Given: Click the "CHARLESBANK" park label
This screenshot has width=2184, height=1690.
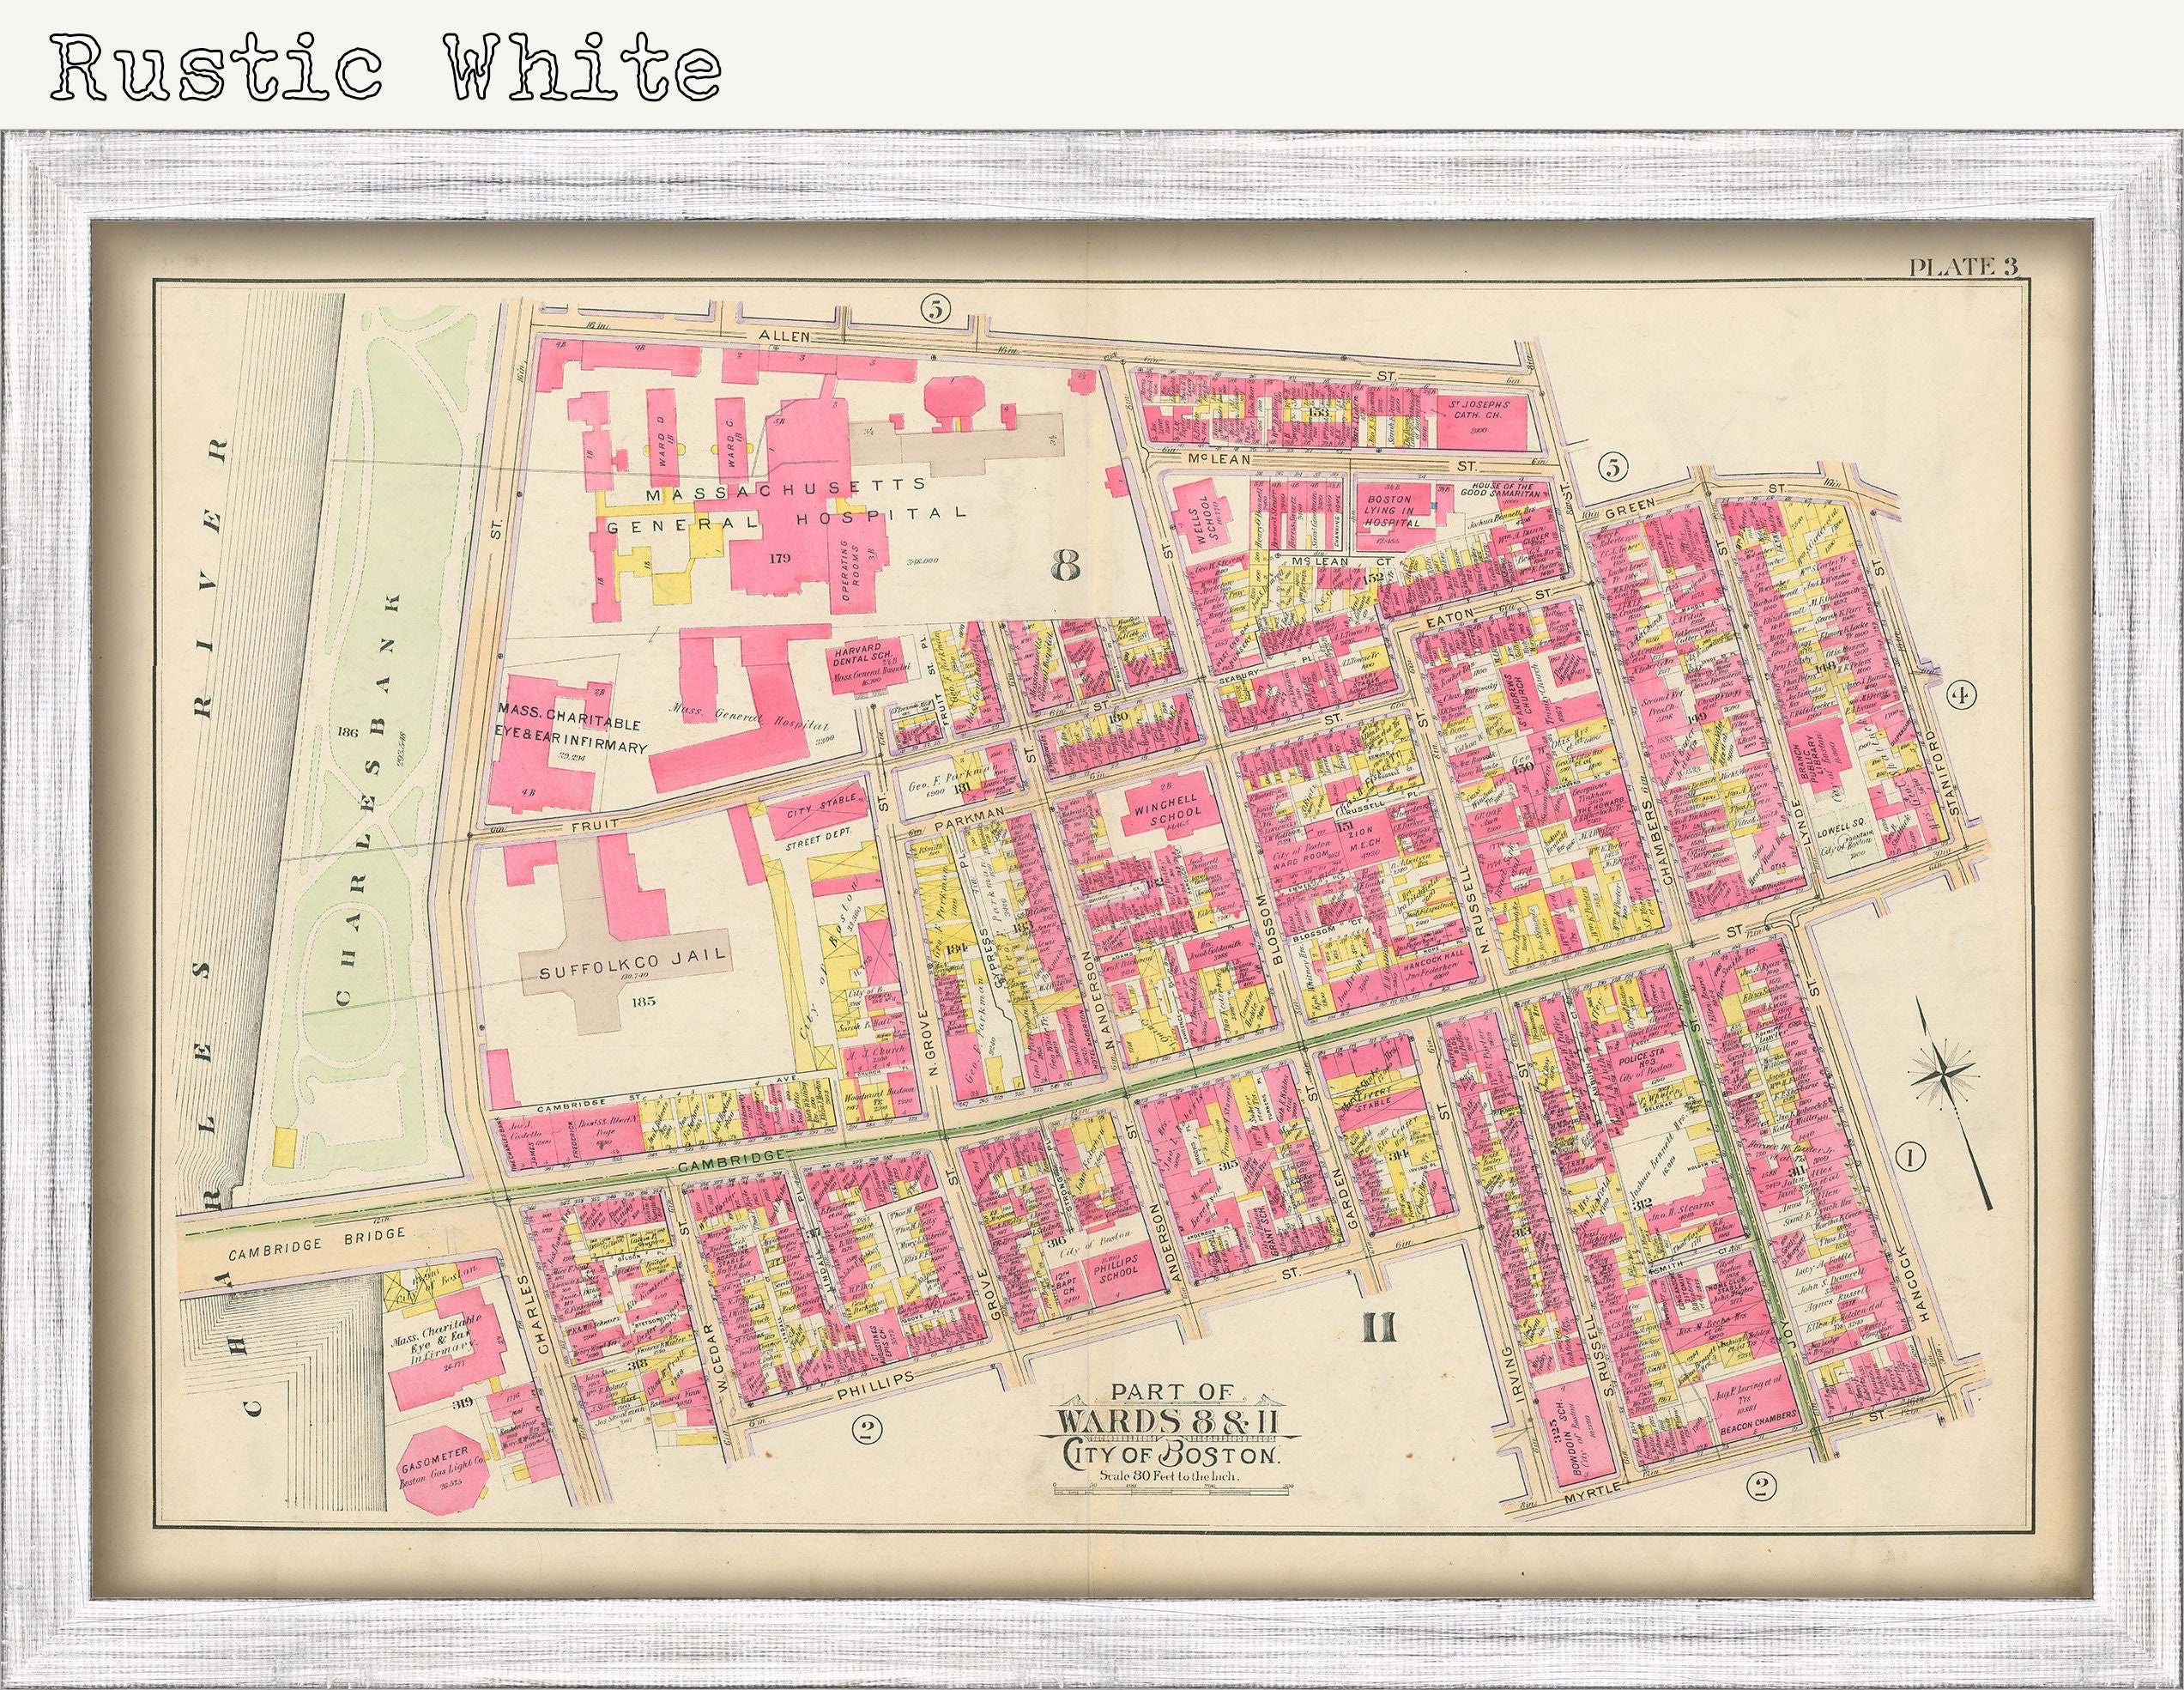Looking at the screenshot, I should pyautogui.click(x=367, y=797).
